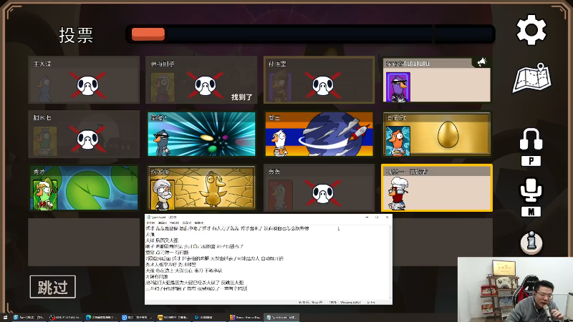The height and width of the screenshot is (322, 573).
Task: Close the Notepad window
Action: (387, 218)
